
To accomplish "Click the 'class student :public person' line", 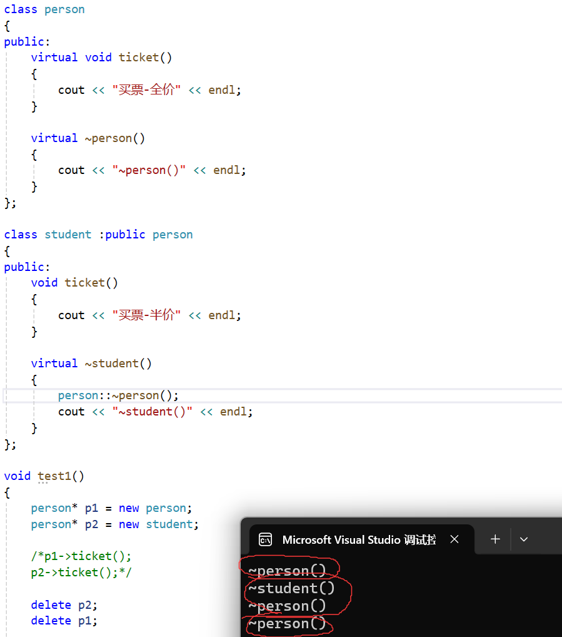I will pos(98,235).
